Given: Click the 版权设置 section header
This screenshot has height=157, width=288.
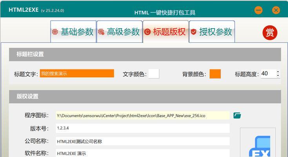Looking at the screenshot, I should pyautogui.click(x=145, y=97).
